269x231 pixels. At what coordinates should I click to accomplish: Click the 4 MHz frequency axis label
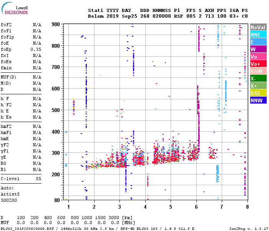point(145,207)
